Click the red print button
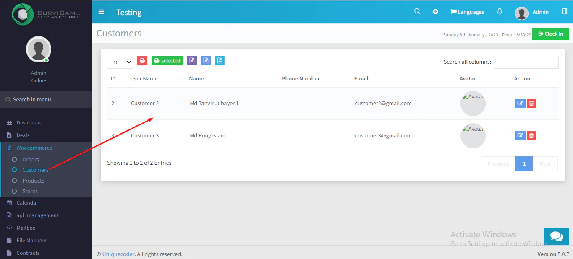Viewport: 573px width, 259px height. click(142, 61)
